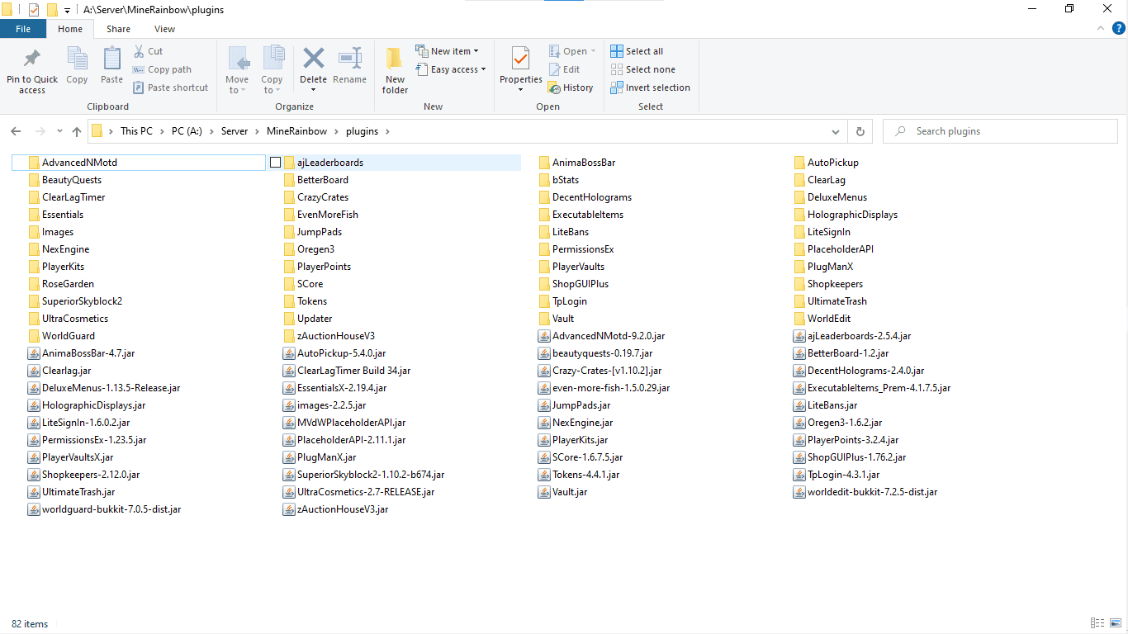The height and width of the screenshot is (634, 1128).
Task: Switch to details view in status bar
Action: click(1097, 623)
